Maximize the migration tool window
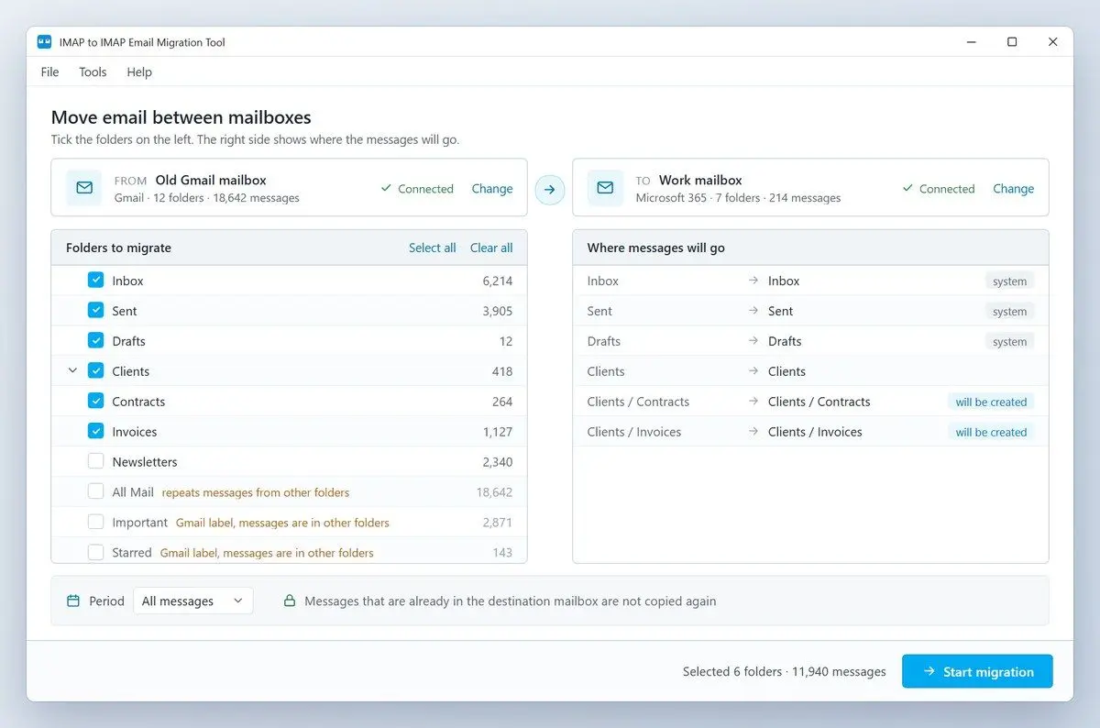 click(1012, 42)
